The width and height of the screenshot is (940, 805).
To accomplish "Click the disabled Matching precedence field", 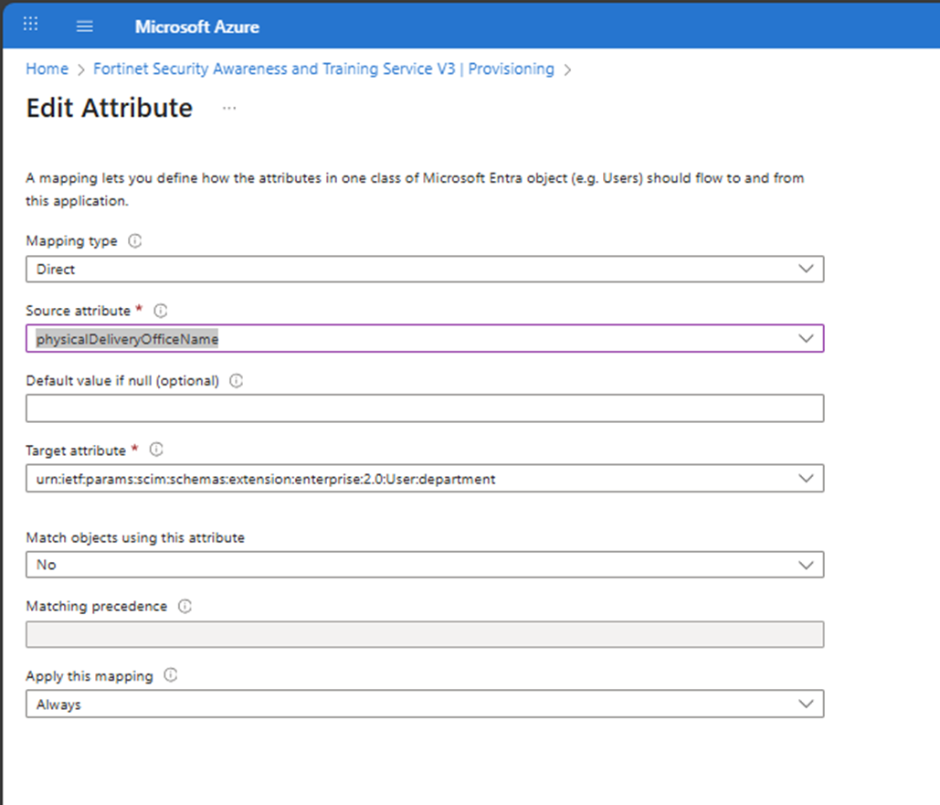I will point(425,634).
